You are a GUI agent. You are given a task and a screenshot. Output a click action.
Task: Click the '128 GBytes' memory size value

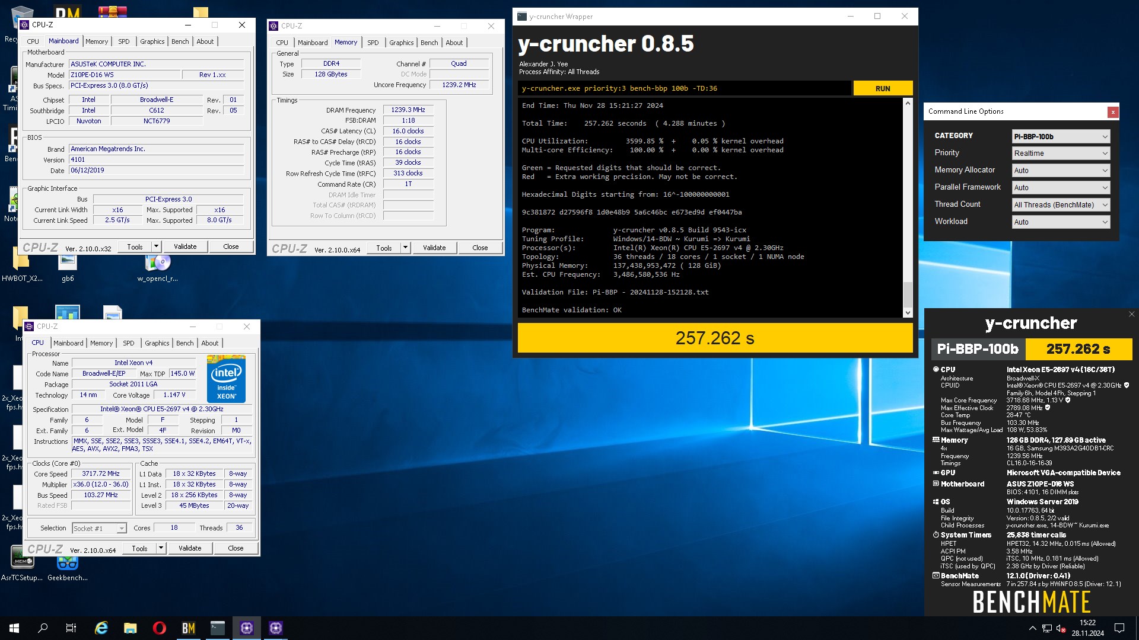pyautogui.click(x=331, y=74)
